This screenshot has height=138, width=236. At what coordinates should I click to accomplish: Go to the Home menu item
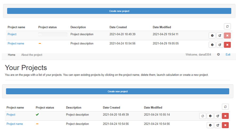tap(11, 55)
